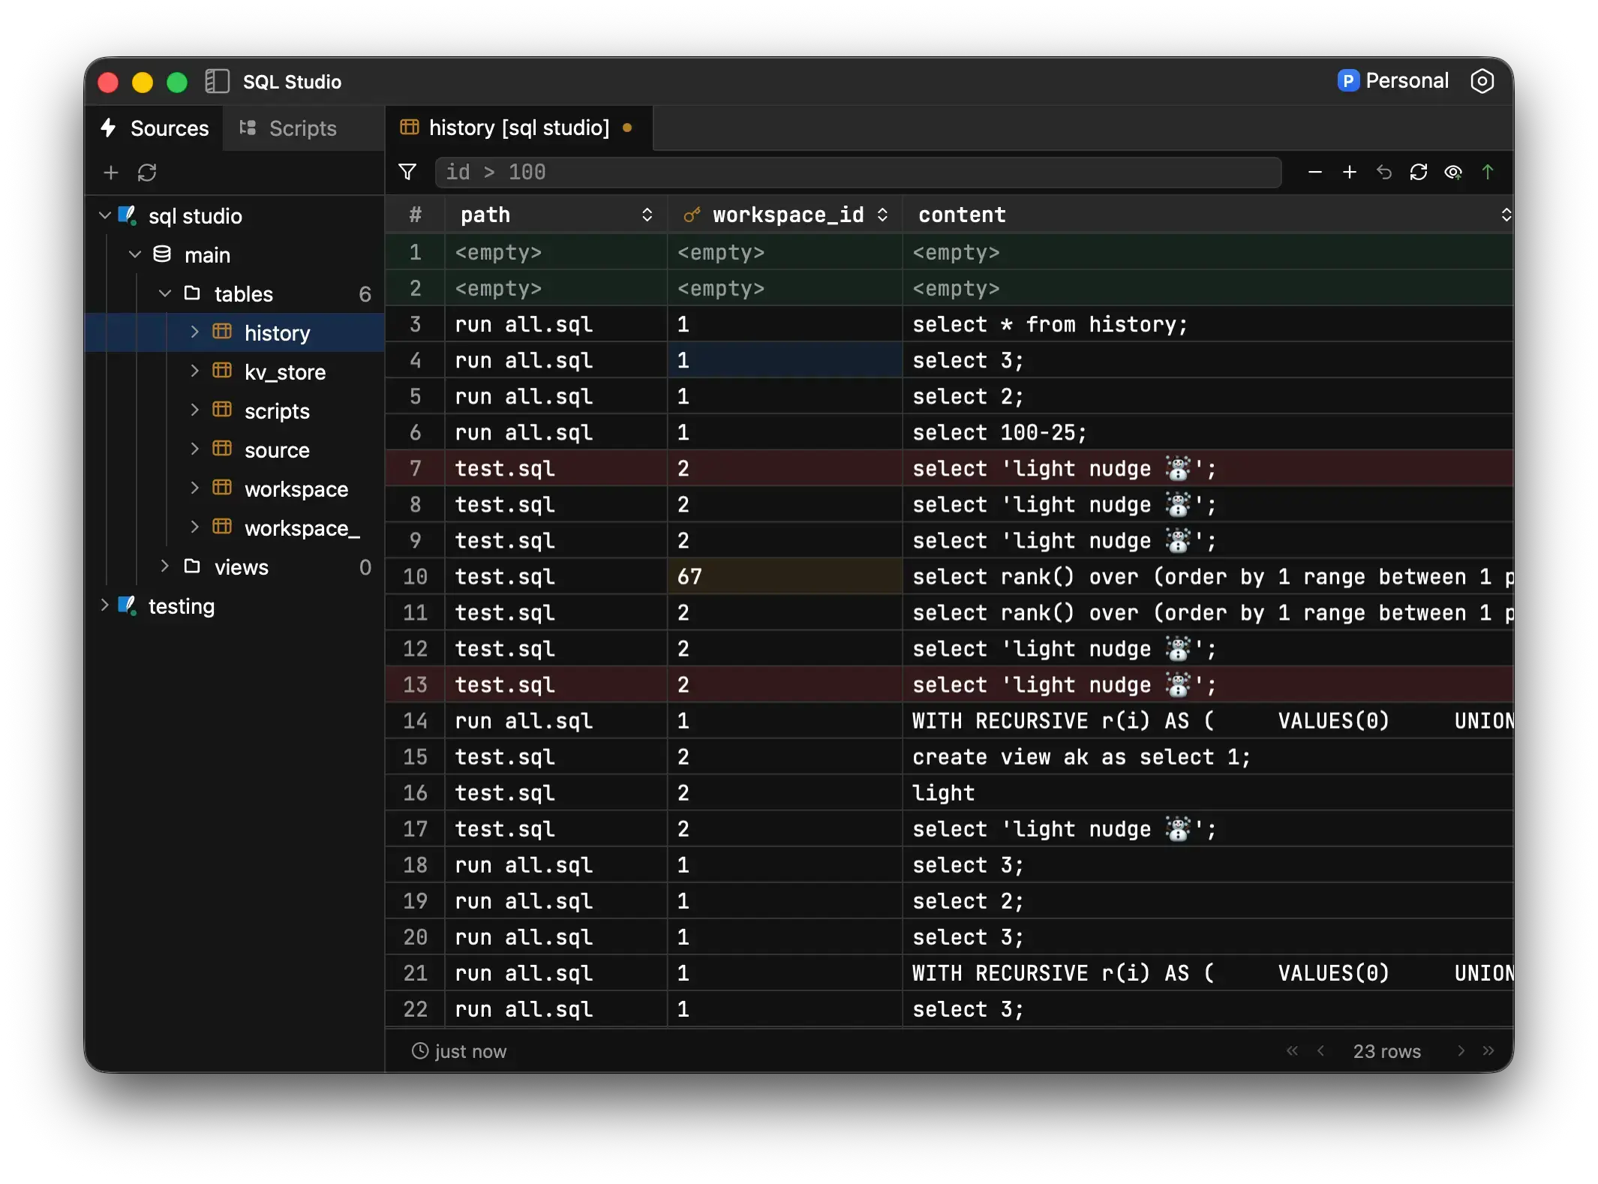
Task: Toggle sidebar panel visibility icon
Action: point(217,81)
